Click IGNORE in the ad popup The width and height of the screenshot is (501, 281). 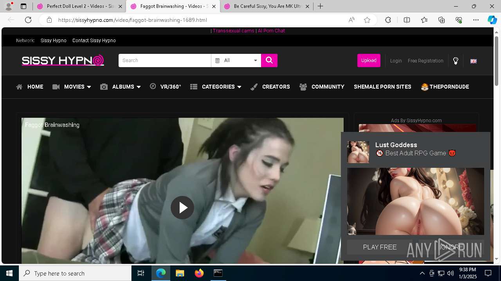(x=451, y=247)
